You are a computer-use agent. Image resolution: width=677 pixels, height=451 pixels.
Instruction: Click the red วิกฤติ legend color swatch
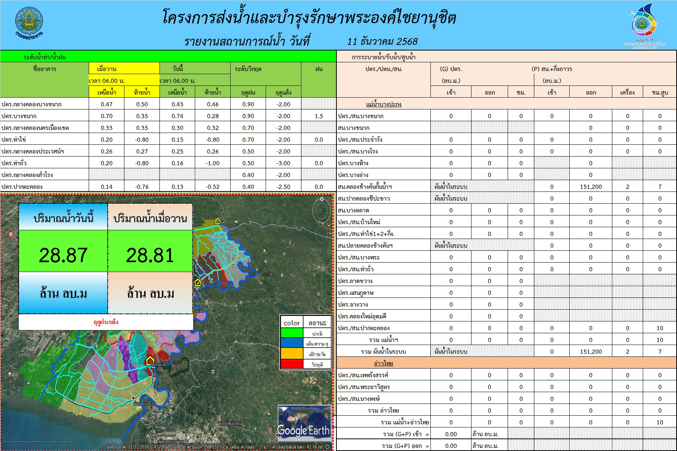(292, 364)
